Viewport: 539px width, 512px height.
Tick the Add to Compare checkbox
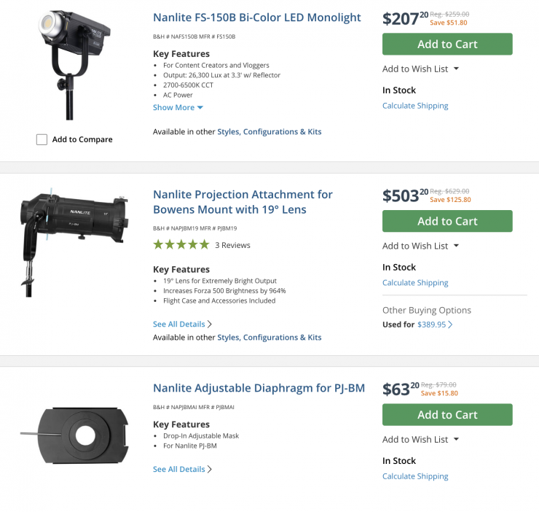pyautogui.click(x=42, y=139)
